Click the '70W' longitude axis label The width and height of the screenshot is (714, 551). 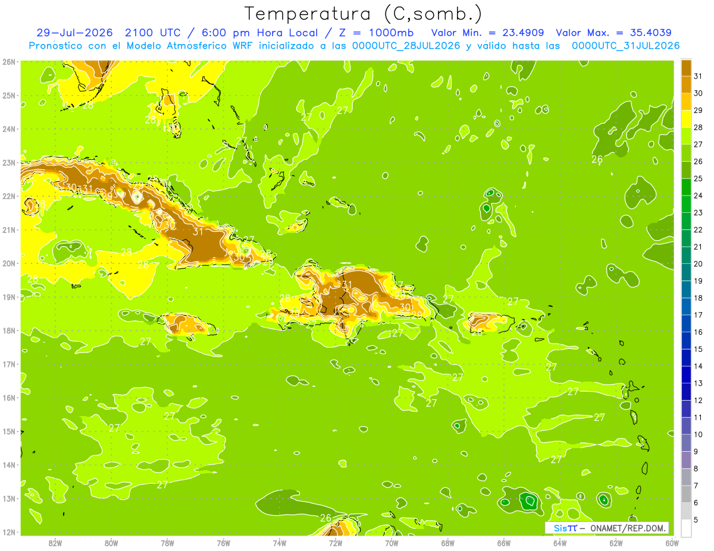coord(392,542)
